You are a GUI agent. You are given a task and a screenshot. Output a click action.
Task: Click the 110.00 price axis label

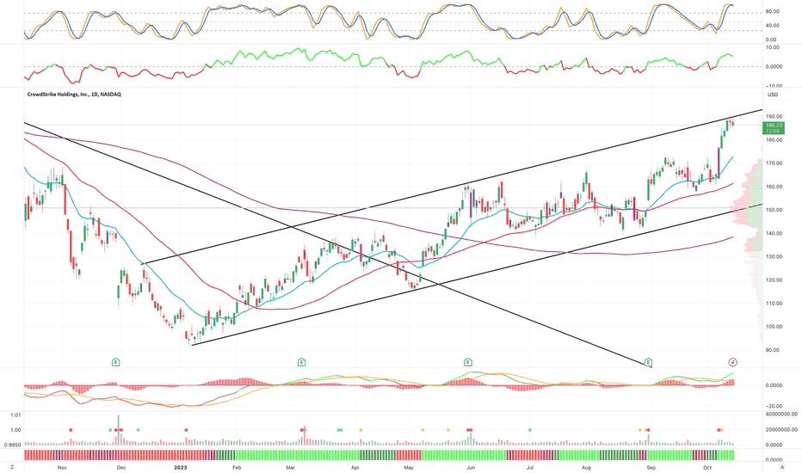(x=774, y=304)
